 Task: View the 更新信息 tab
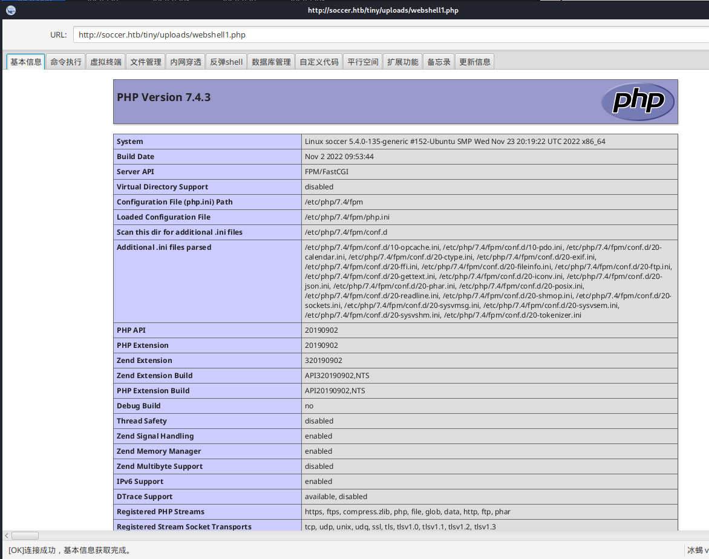pyautogui.click(x=475, y=62)
